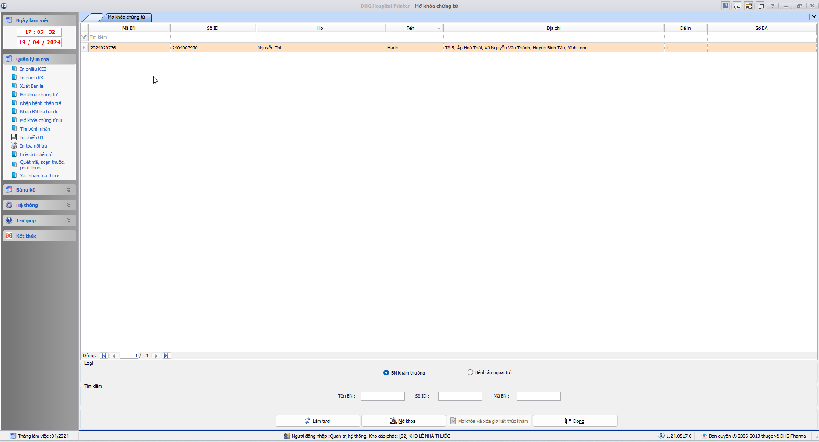Click the Trợ giúp question icon
The image size is (819, 442).
(x=9, y=220)
